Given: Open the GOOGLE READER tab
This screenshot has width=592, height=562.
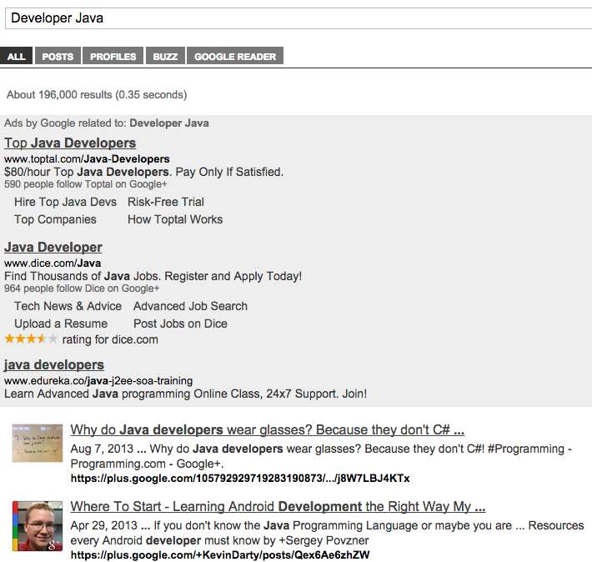Looking at the screenshot, I should 235,56.
